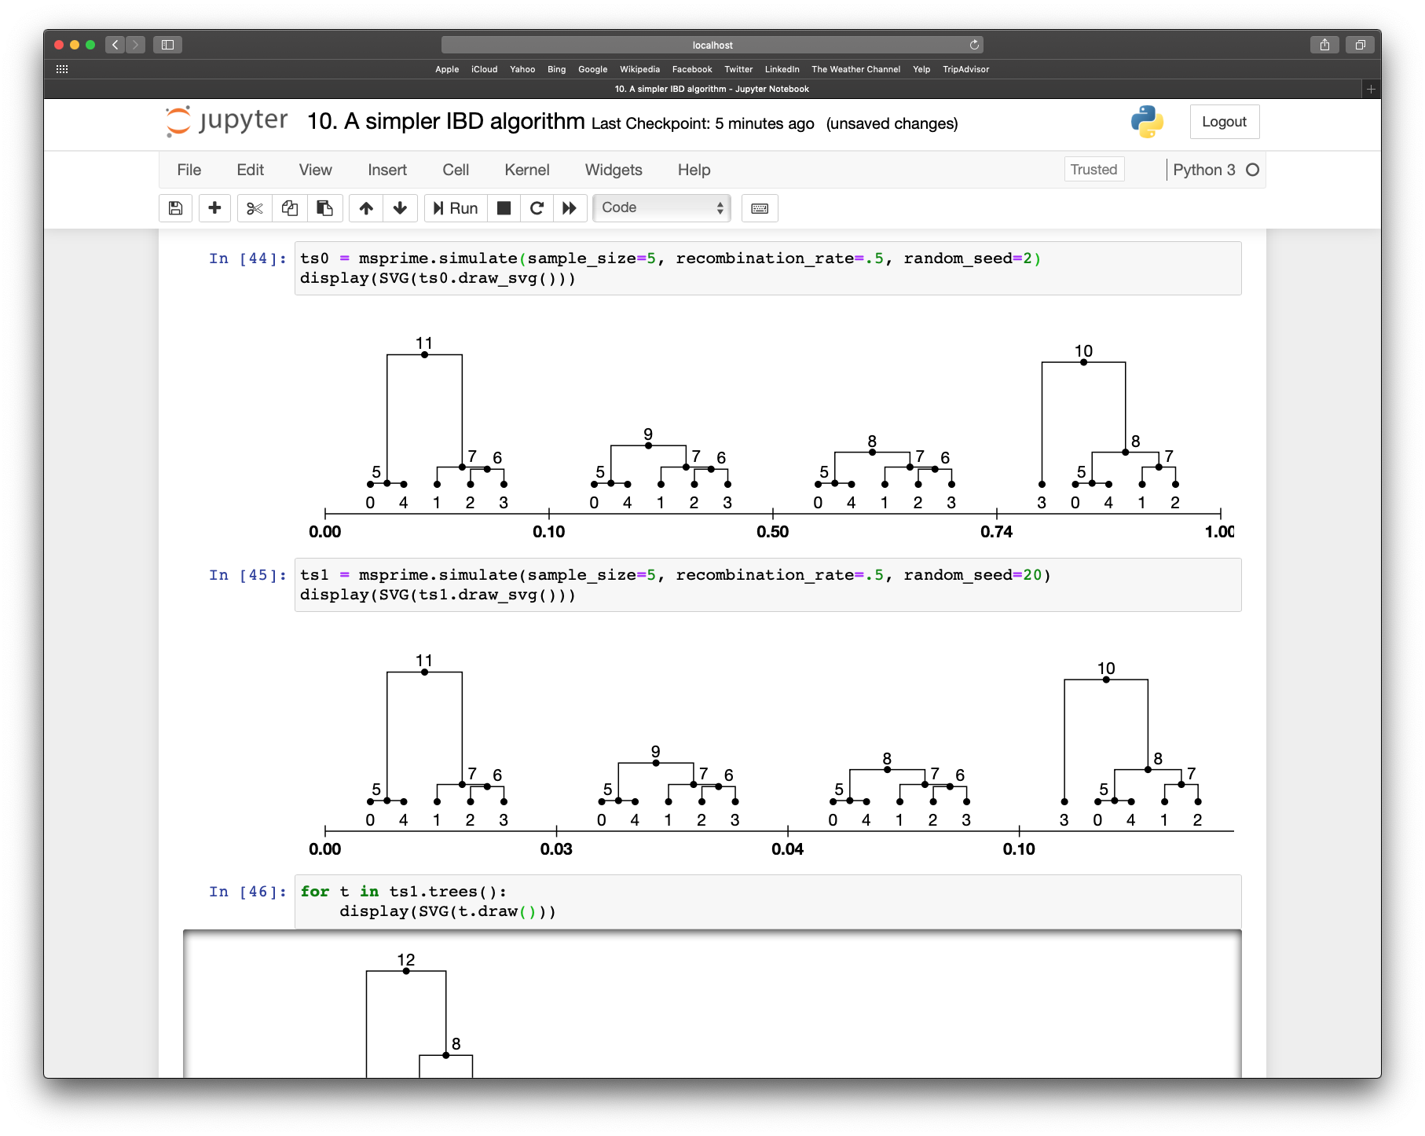
Task: Open the command palette keyboard icon
Action: [x=760, y=208]
